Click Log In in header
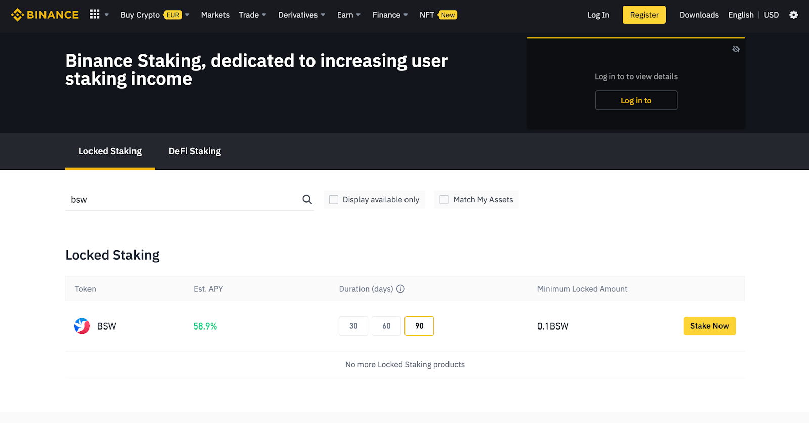Image resolution: width=809 pixels, height=423 pixels. [x=598, y=15]
